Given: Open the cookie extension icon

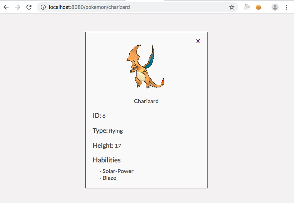Looking at the screenshot, I should [x=258, y=7].
